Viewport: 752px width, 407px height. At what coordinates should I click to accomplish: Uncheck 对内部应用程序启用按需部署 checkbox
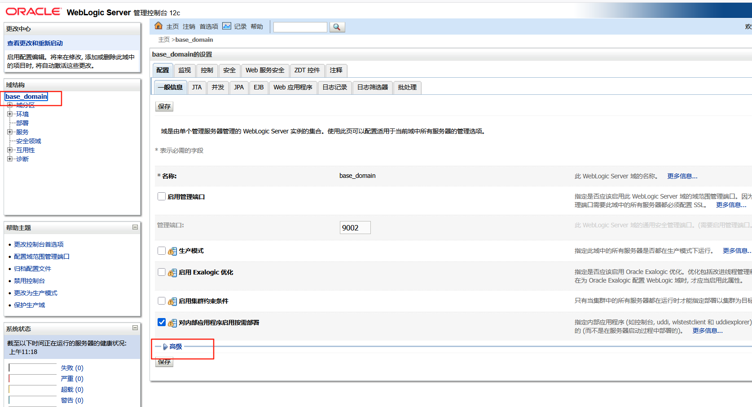tap(162, 322)
